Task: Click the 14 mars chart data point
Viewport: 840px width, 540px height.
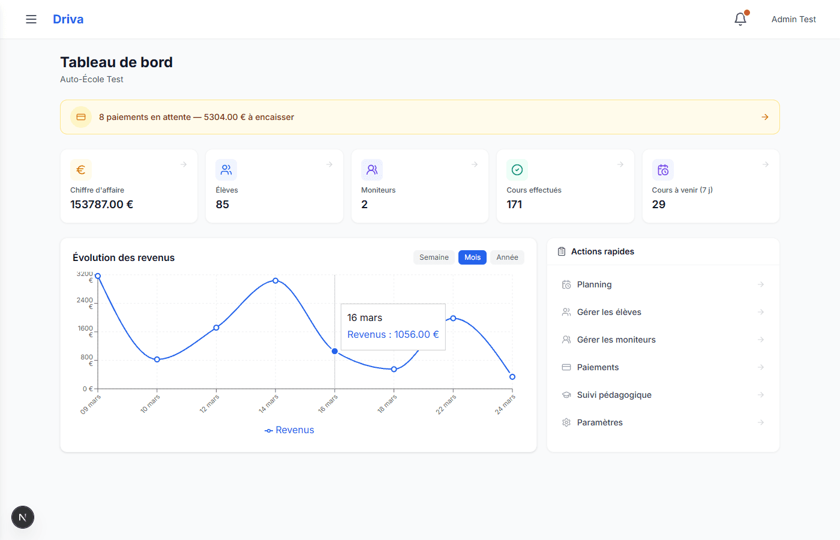Action: [275, 280]
